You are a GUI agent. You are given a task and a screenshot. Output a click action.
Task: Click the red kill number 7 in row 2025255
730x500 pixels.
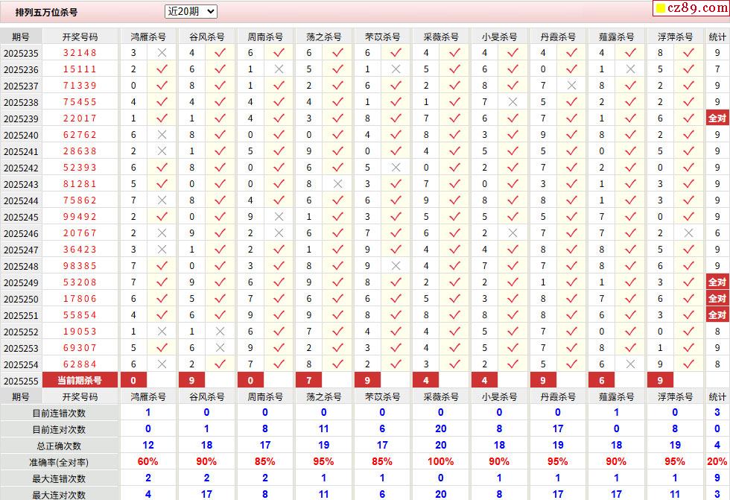coord(308,380)
